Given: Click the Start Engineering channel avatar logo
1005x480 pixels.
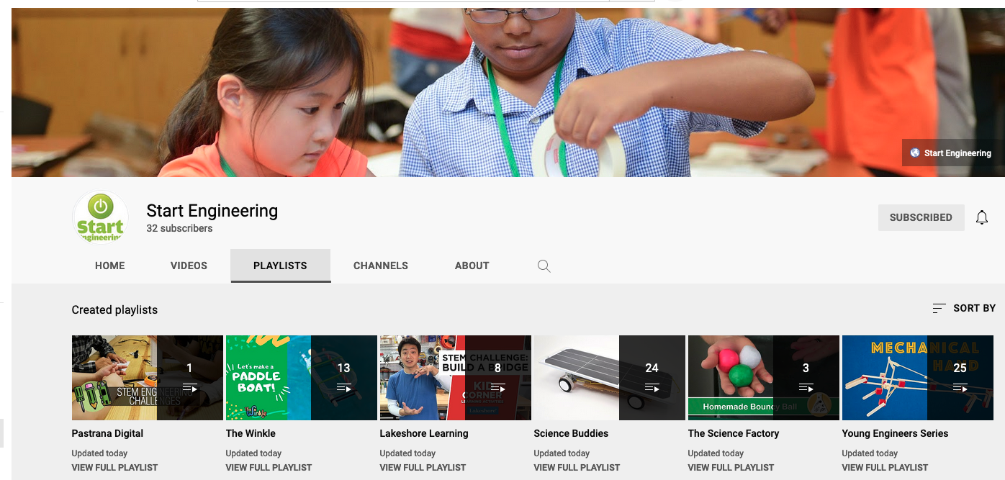Looking at the screenshot, I should (x=101, y=219).
